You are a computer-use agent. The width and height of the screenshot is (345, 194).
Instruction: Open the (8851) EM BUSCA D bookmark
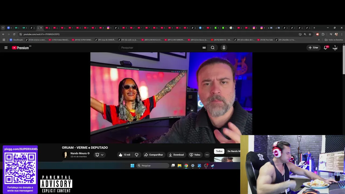pos(152,40)
